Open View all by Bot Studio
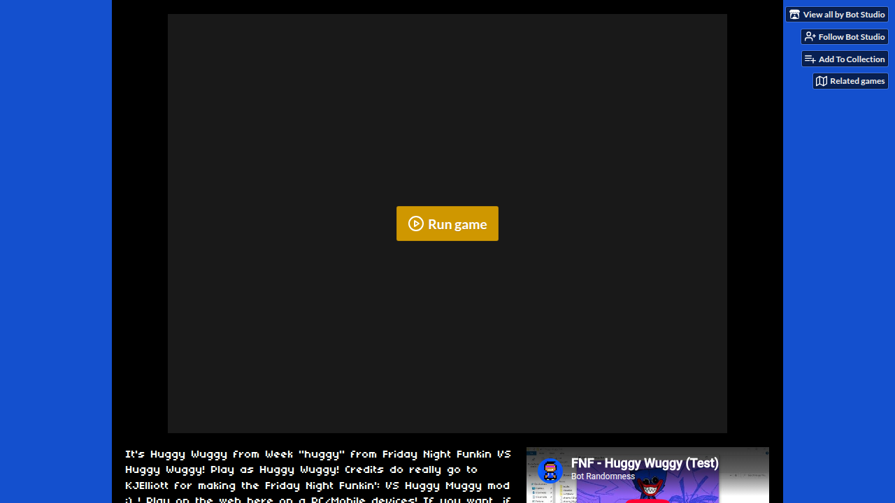 837,15
